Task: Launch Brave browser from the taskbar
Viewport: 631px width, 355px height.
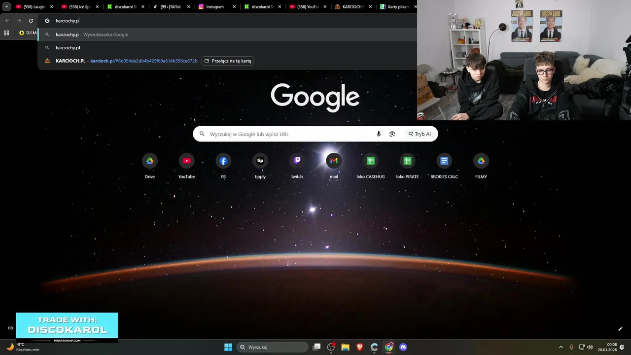Action: pos(360,347)
